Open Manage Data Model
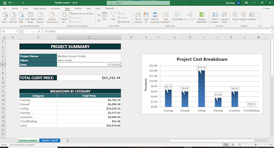 (201, 18)
